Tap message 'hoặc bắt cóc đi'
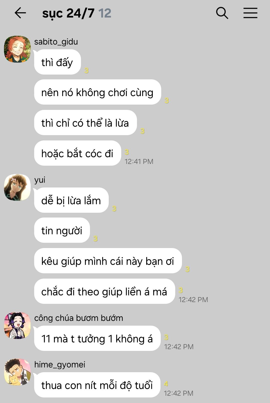The image size is (270, 403). pos(77,153)
